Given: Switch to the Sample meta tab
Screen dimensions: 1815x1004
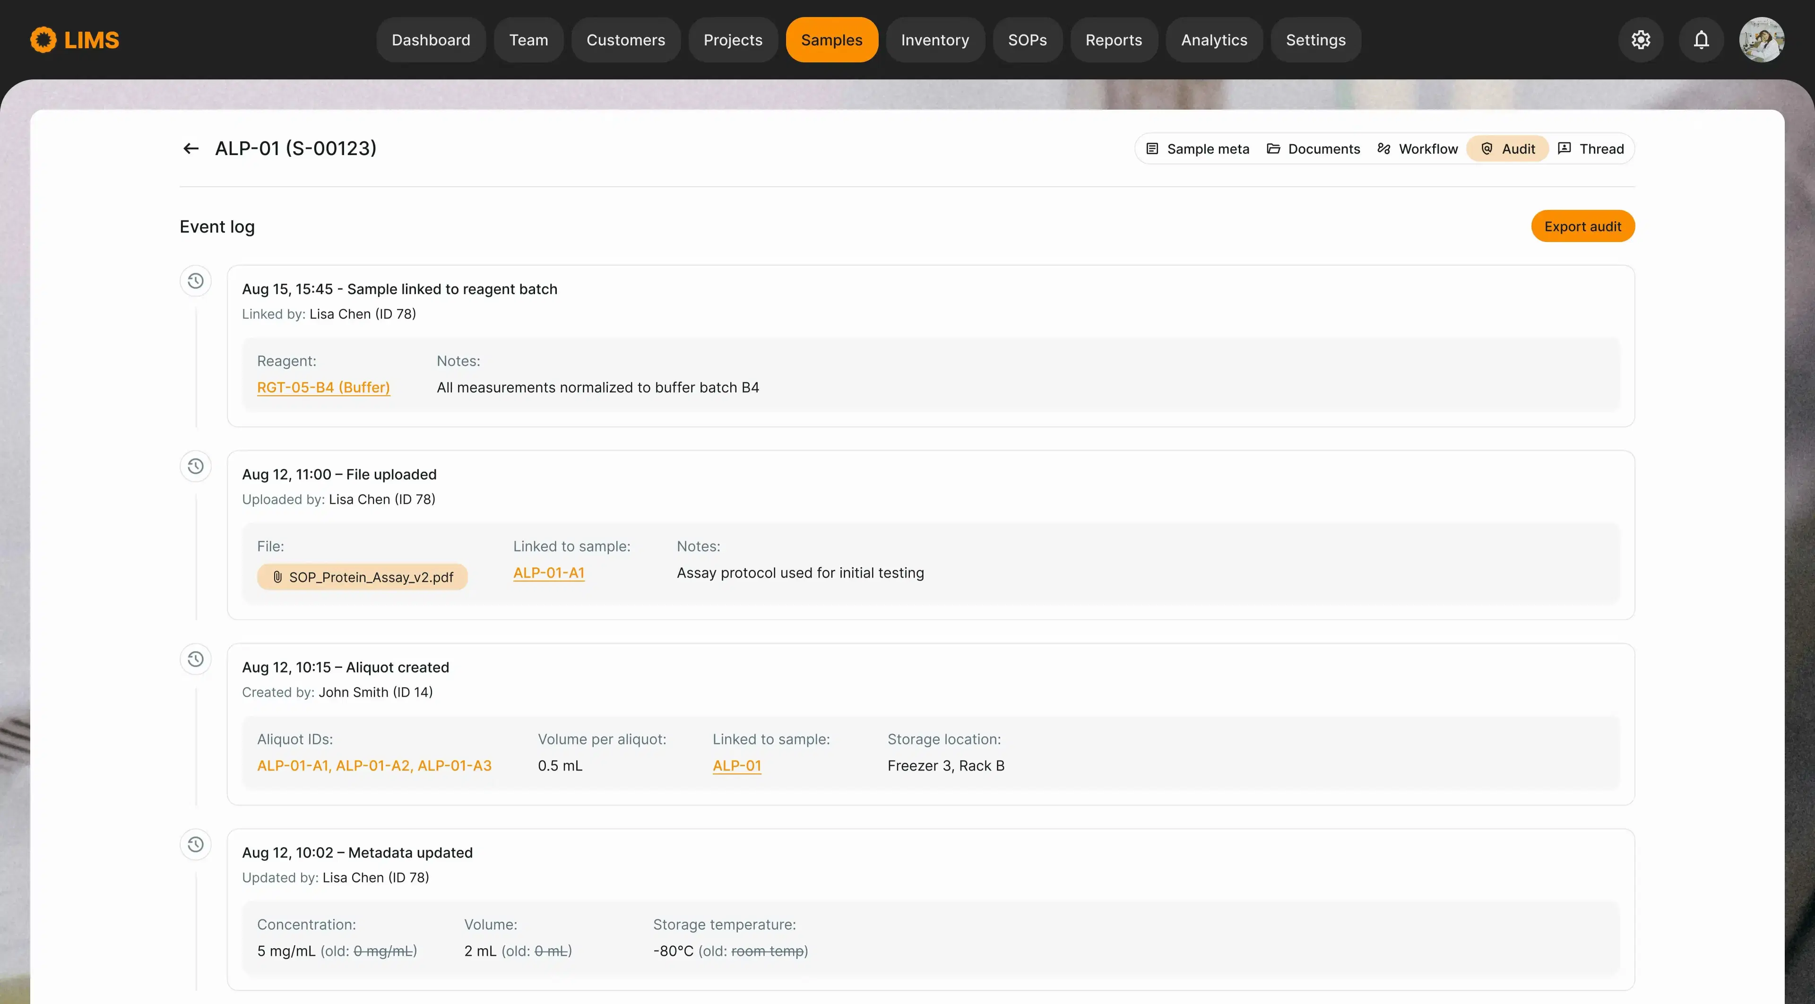Looking at the screenshot, I should click(1198, 149).
